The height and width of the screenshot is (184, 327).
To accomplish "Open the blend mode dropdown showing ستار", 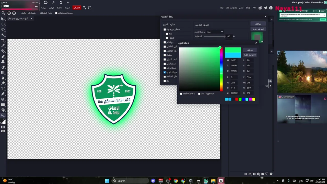I will 215,32.
